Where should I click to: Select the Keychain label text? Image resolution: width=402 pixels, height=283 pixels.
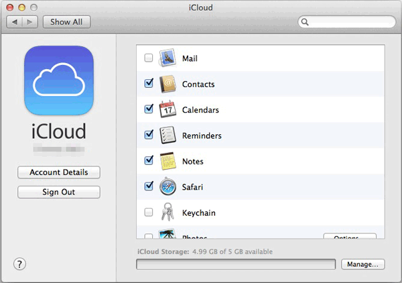[199, 213]
